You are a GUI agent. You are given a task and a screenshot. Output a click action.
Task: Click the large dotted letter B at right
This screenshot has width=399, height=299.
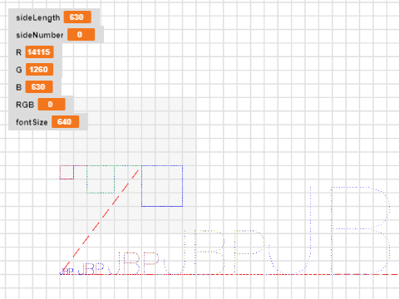[360, 230]
